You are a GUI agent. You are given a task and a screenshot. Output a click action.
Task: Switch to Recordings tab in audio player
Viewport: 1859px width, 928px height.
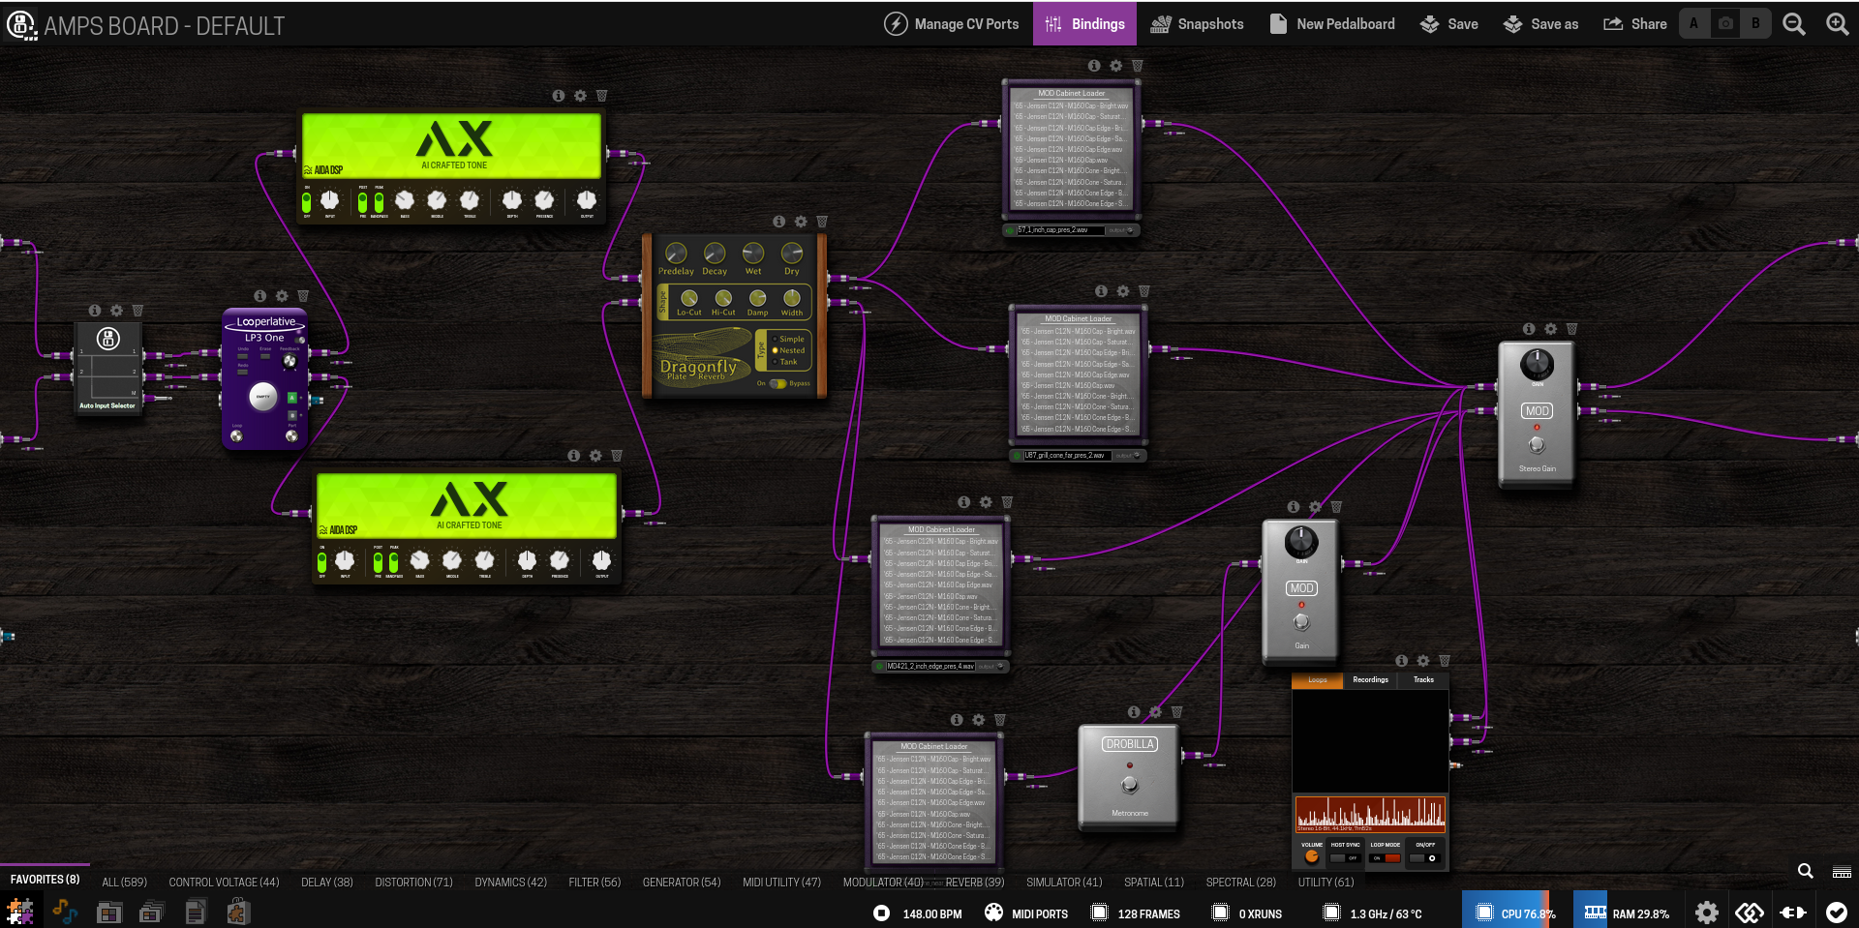click(1370, 680)
